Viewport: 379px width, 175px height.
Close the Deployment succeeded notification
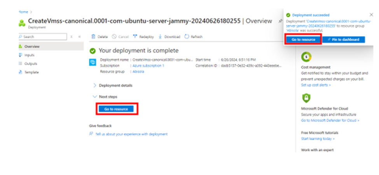(371, 15)
